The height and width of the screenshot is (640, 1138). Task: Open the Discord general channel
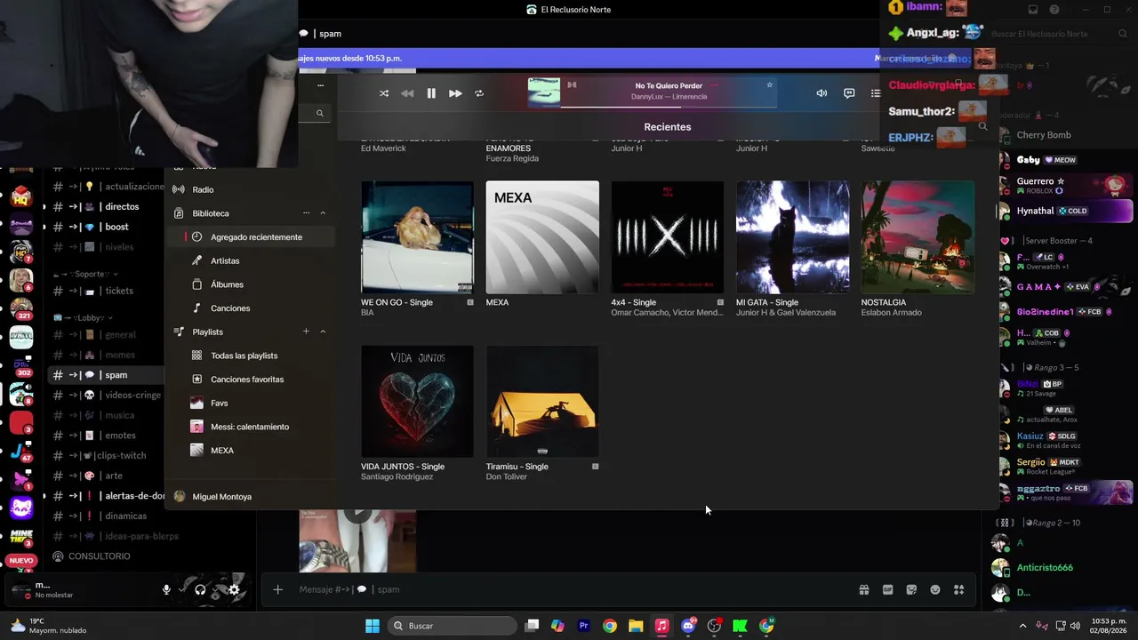coord(107,335)
